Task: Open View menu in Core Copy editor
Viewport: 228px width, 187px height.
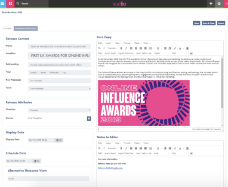Action: coord(118,43)
